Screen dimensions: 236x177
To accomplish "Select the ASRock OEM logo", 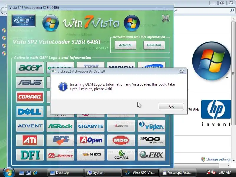I will [x=60, y=126].
